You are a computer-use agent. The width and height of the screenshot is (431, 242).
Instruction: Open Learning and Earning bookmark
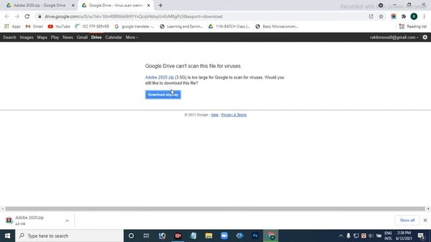(181, 26)
